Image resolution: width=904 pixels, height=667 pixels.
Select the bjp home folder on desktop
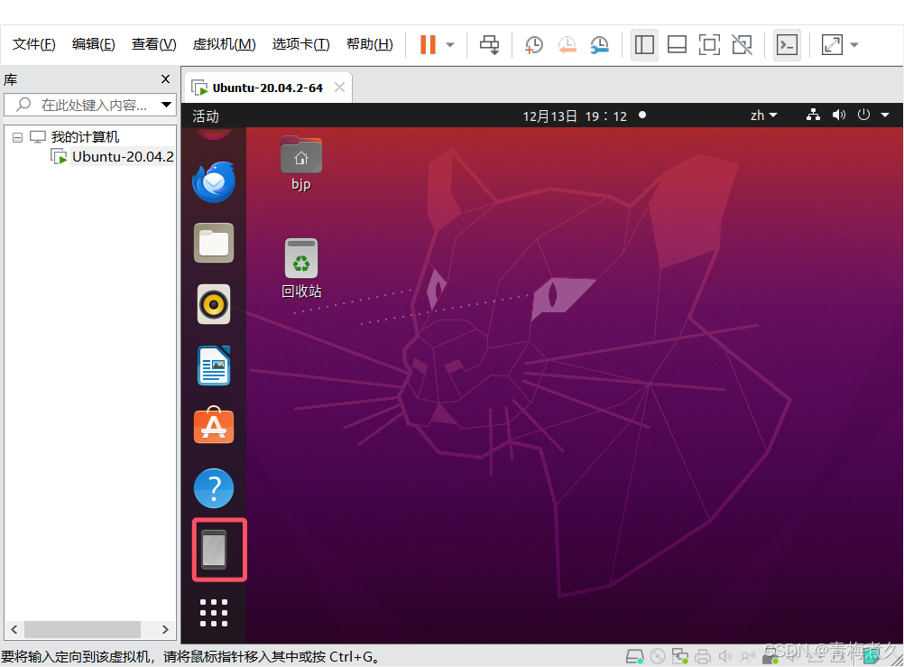(301, 163)
